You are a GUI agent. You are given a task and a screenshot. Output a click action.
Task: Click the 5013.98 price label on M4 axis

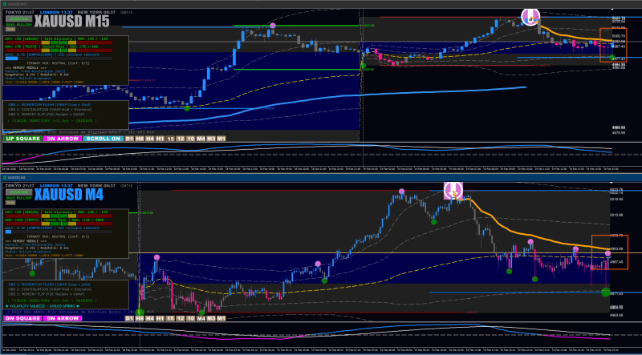click(618, 215)
